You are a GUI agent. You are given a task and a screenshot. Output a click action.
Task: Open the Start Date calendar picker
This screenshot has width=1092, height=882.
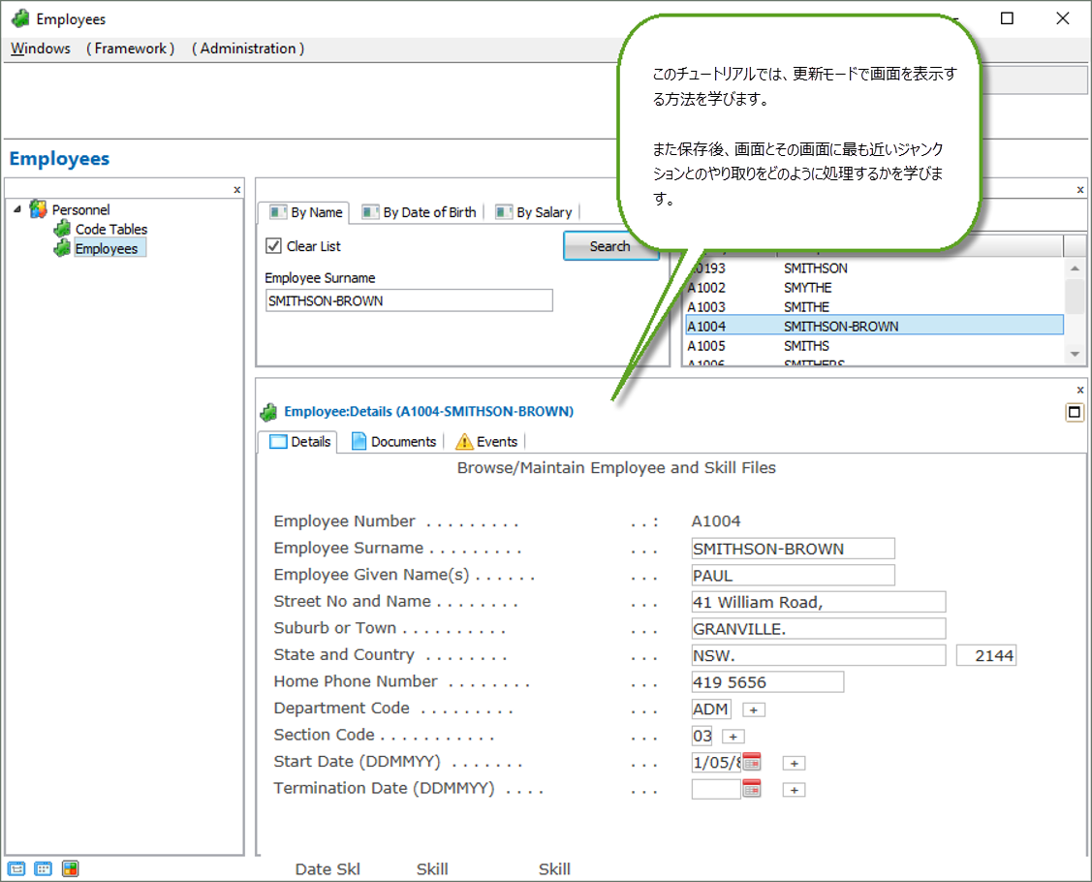click(x=752, y=762)
